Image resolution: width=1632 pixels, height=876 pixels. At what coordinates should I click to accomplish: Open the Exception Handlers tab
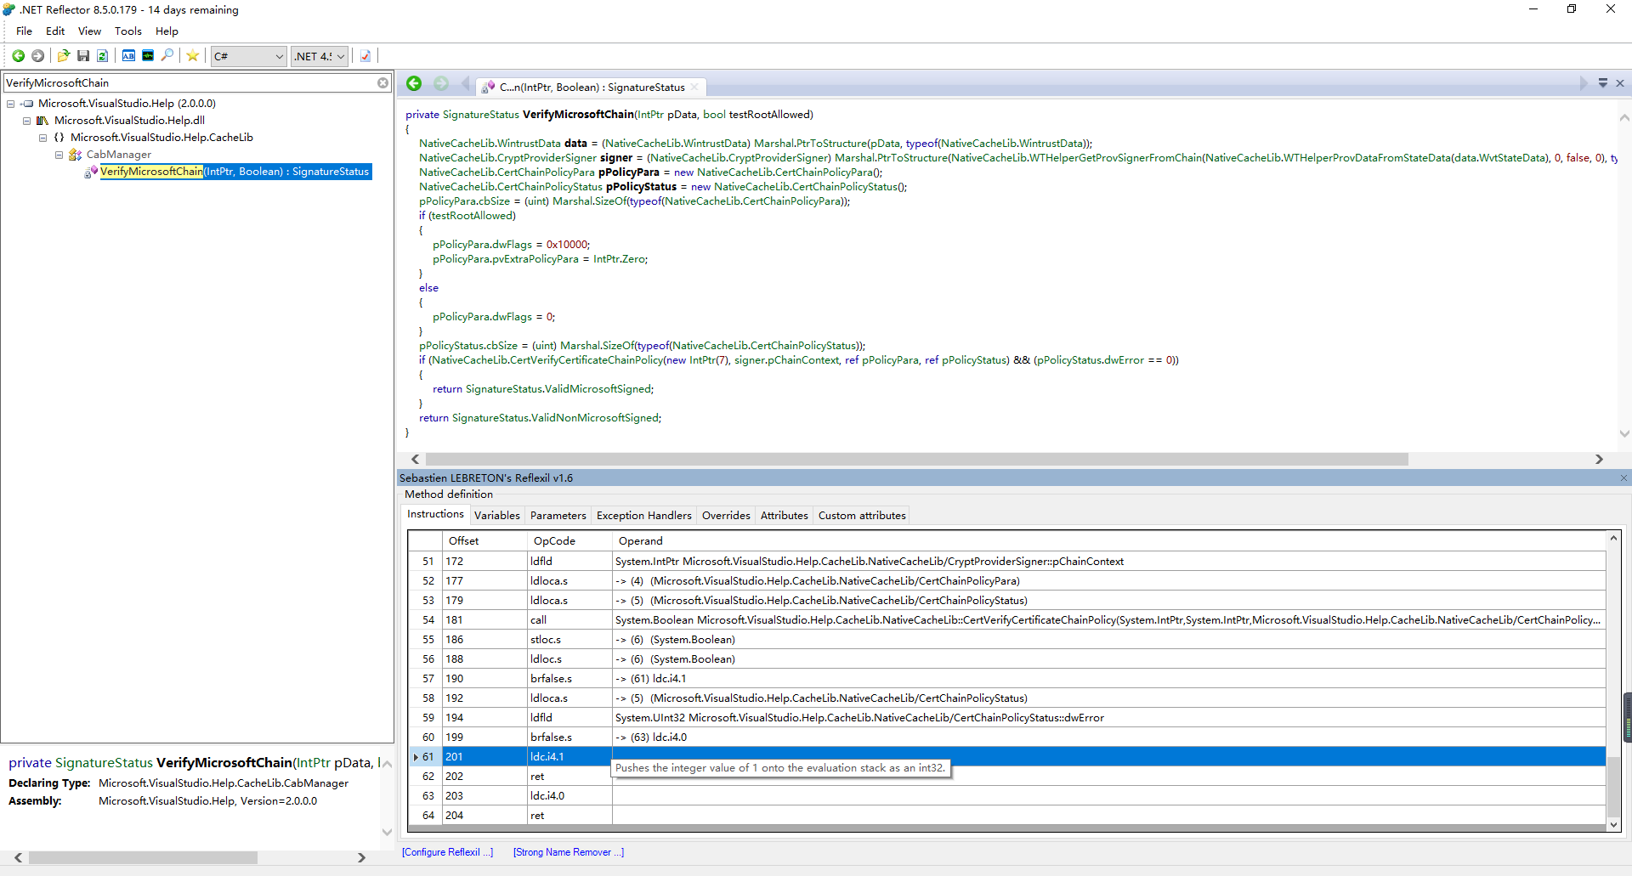pyautogui.click(x=643, y=515)
